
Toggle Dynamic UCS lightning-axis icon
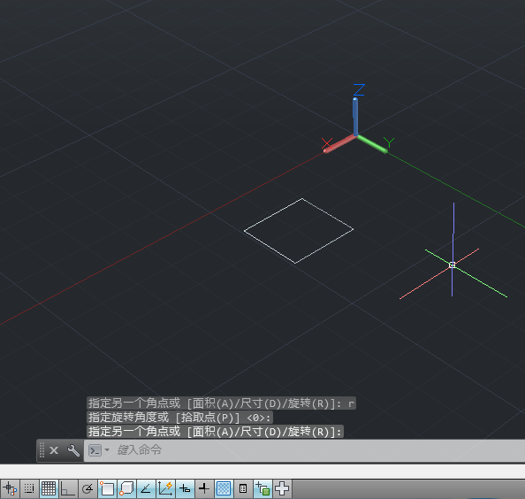[x=165, y=488]
